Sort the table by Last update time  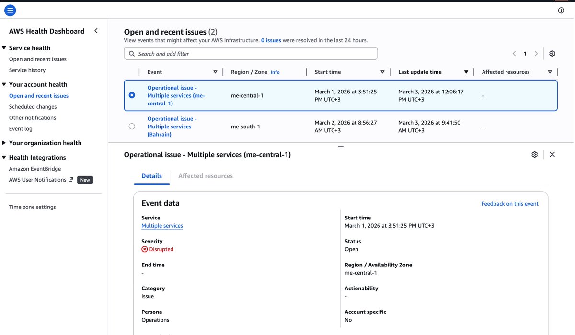tap(466, 72)
